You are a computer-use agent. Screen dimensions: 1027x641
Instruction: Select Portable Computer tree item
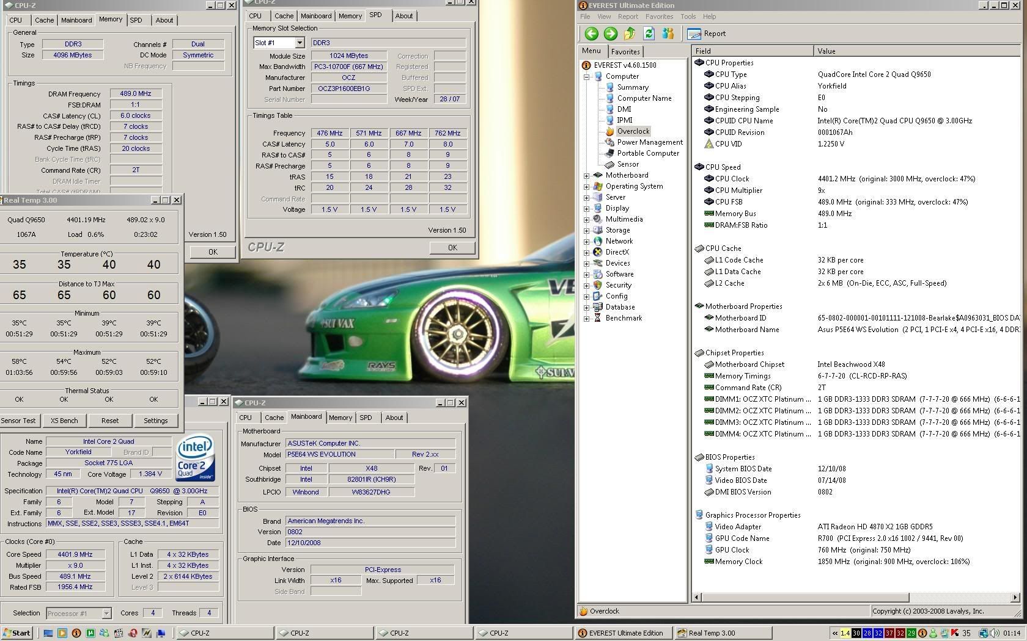pyautogui.click(x=647, y=153)
